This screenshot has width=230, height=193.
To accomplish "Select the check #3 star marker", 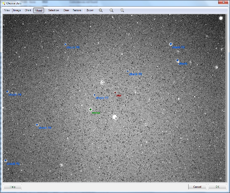I will (x=6, y=161).
